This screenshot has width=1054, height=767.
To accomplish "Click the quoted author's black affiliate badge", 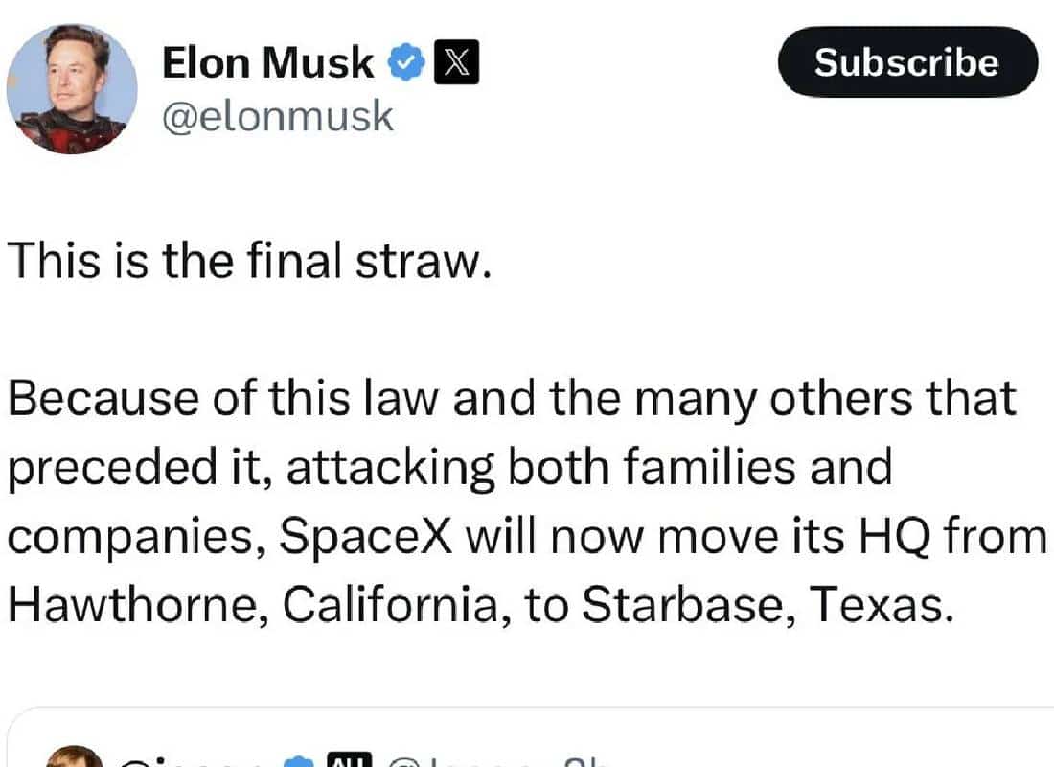I will 348,760.
